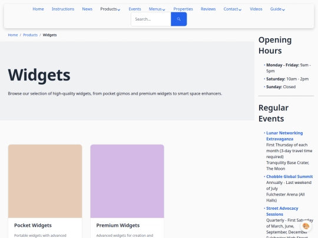The height and width of the screenshot is (238, 318).
Task: Open the Instructions nav item
Action: coord(63,9)
